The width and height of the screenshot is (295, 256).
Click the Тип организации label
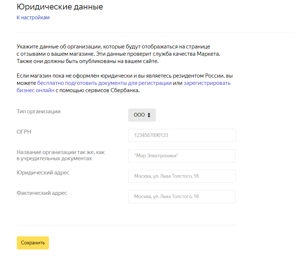(x=39, y=111)
